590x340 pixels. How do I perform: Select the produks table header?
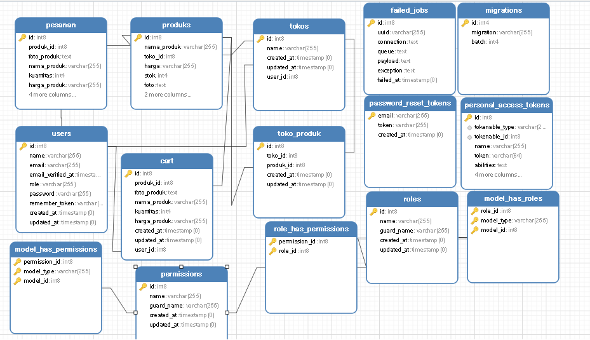(177, 25)
